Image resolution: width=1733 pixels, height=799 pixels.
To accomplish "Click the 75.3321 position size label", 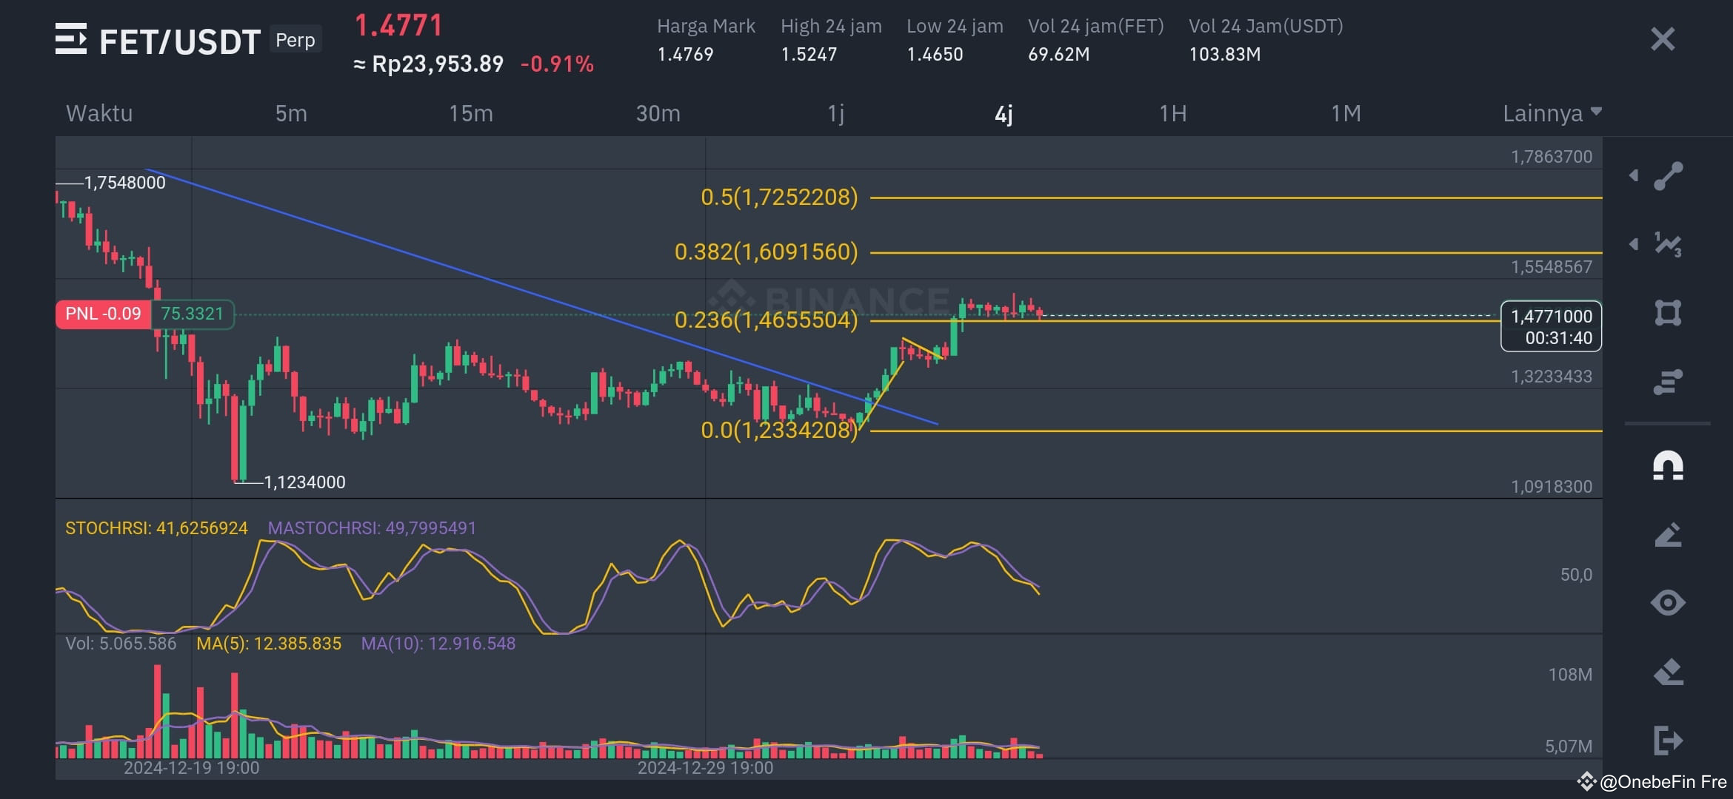I will [x=193, y=314].
